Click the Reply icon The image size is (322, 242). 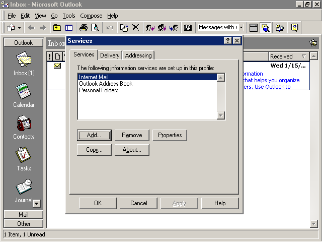pos(150,28)
